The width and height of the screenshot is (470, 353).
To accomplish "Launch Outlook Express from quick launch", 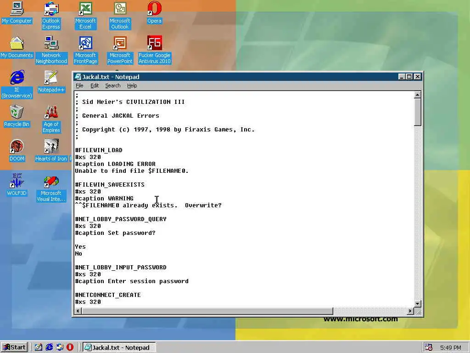I will [x=60, y=347].
